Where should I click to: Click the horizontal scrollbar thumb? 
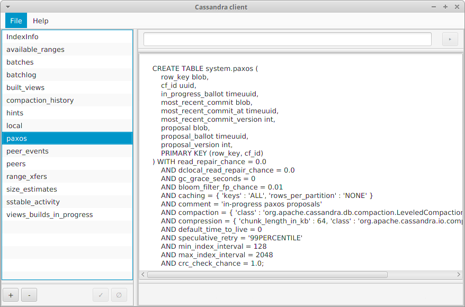pos(267,275)
